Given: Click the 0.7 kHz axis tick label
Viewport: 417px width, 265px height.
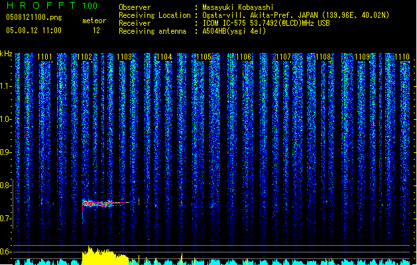Looking at the screenshot, I should point(6,219).
